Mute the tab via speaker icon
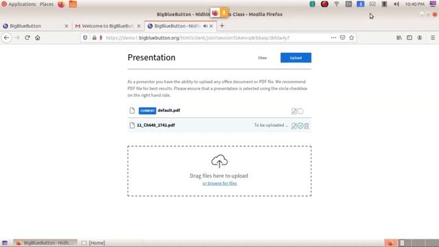The height and width of the screenshot is (247, 439). pyautogui.click(x=206, y=26)
